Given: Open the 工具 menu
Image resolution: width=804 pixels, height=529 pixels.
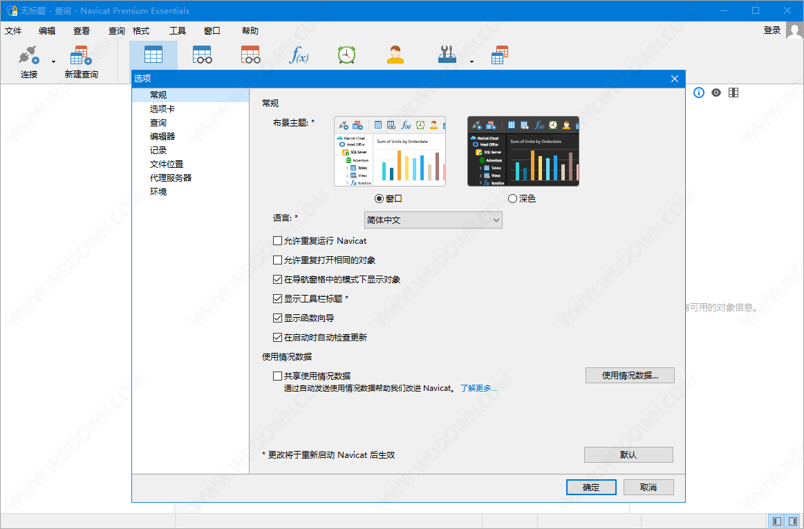Looking at the screenshot, I should click(x=178, y=30).
